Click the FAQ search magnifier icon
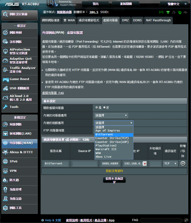The image size is (191, 223). [186, 220]
